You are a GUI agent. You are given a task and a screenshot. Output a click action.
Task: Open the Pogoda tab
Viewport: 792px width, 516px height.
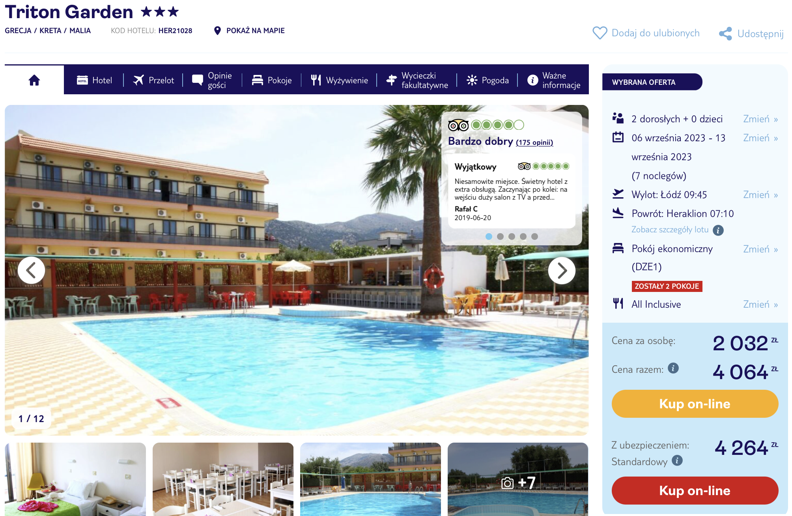(488, 80)
